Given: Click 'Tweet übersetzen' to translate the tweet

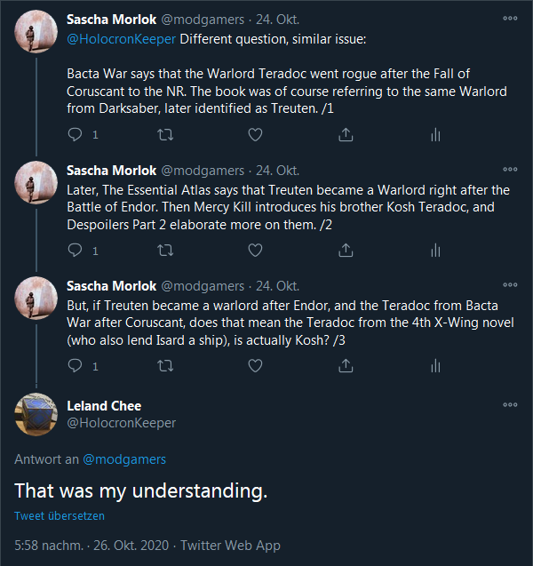Looking at the screenshot, I should point(59,516).
